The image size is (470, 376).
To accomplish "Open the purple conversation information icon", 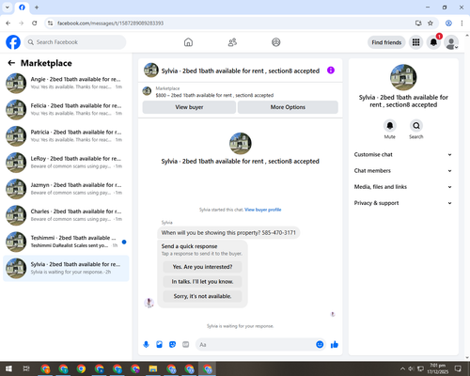I will click(331, 70).
